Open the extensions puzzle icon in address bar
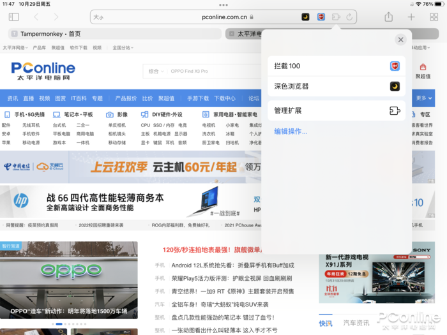447x335 pixels. click(336, 17)
